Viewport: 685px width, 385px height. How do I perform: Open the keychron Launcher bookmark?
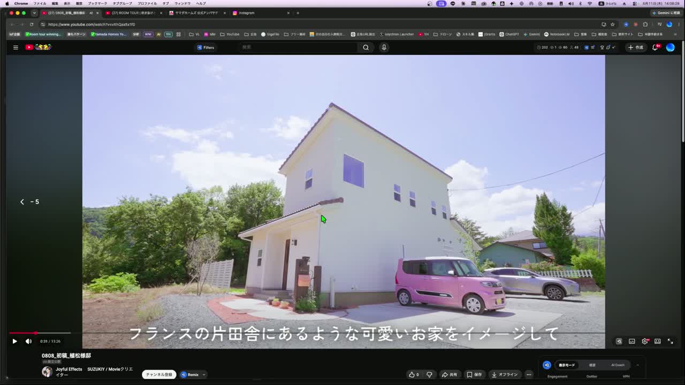(x=397, y=34)
